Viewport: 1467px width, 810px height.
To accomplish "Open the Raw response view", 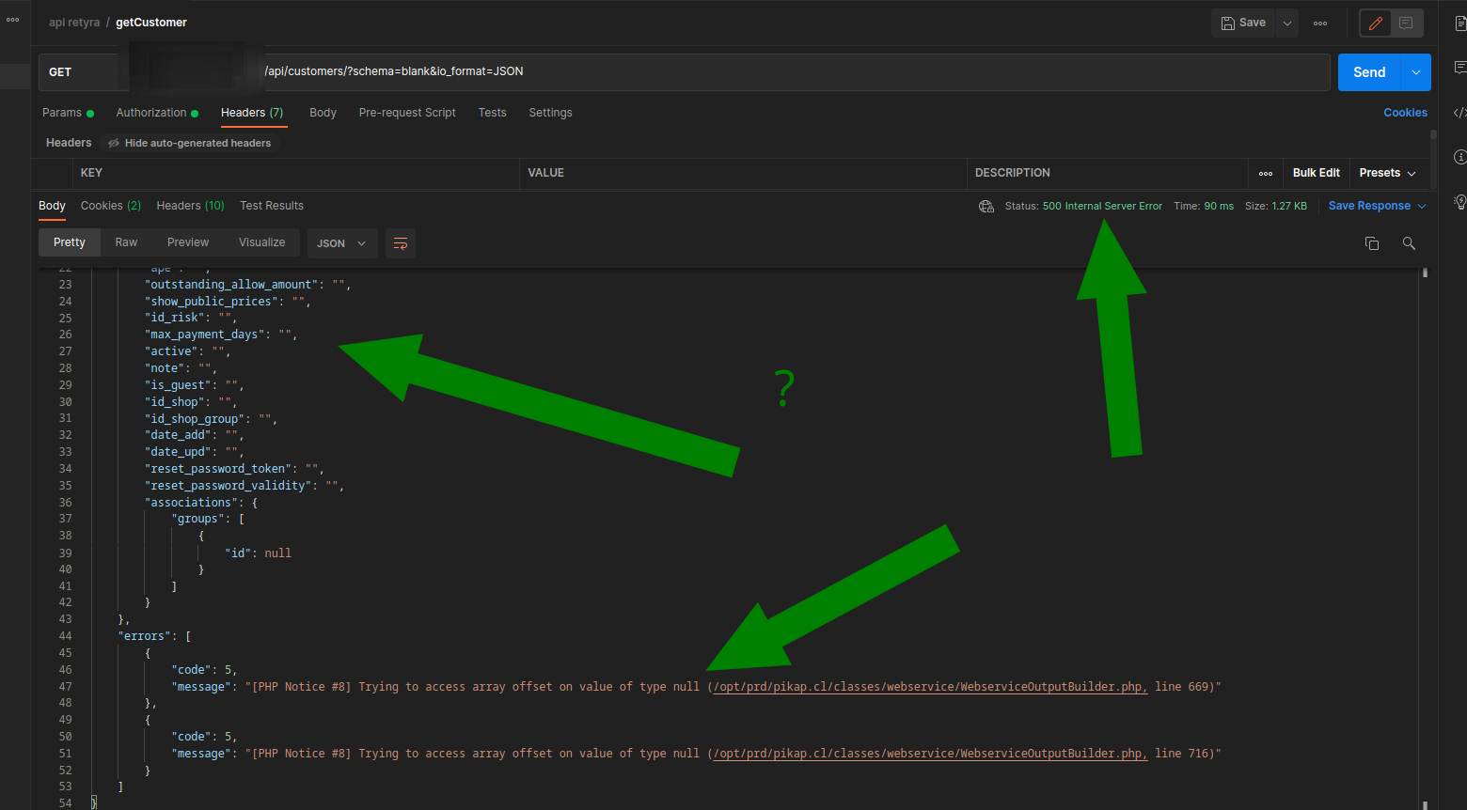I will tap(126, 241).
